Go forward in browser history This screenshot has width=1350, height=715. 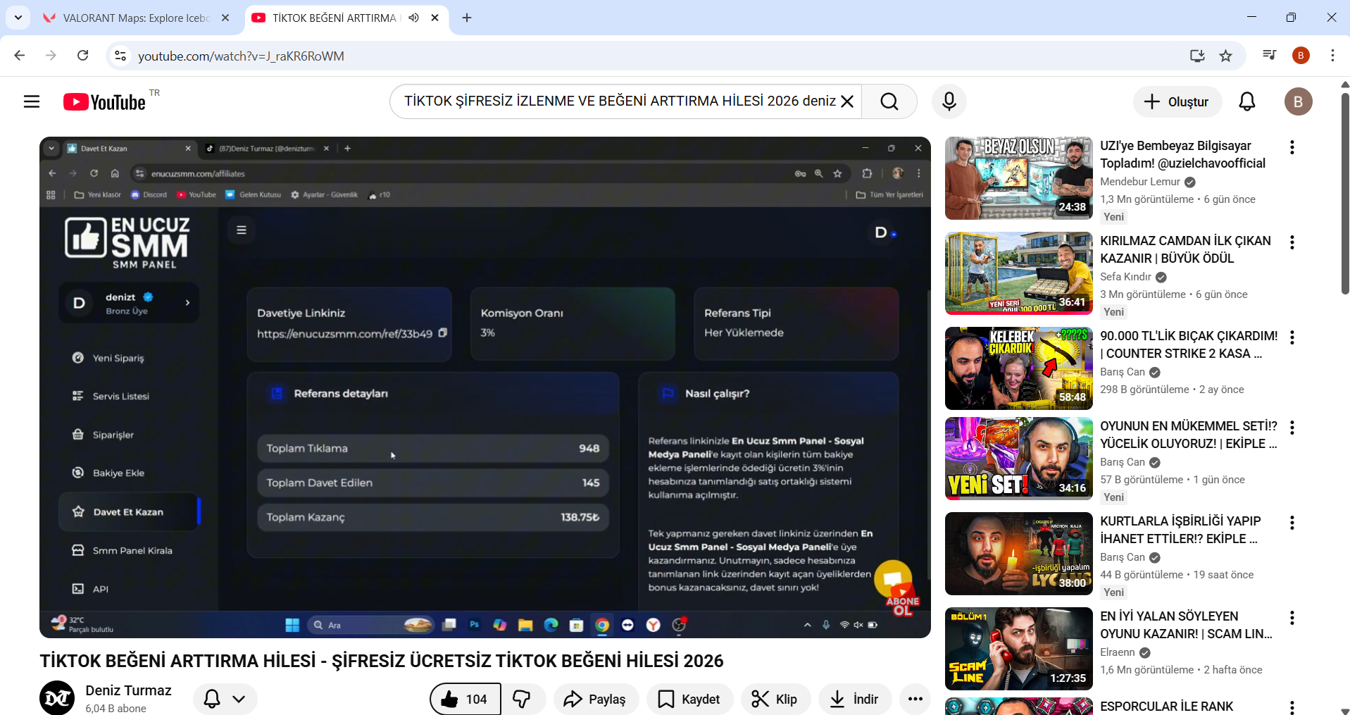coord(51,56)
